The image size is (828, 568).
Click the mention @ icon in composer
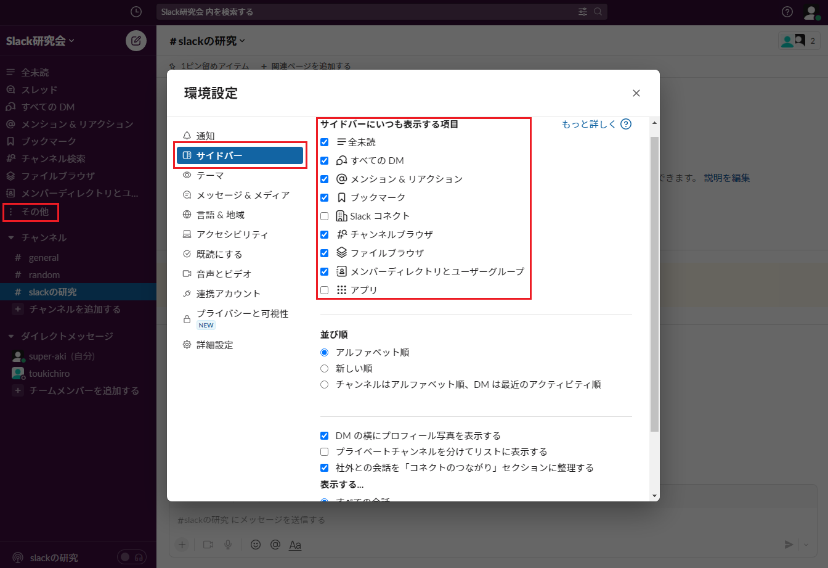[275, 545]
